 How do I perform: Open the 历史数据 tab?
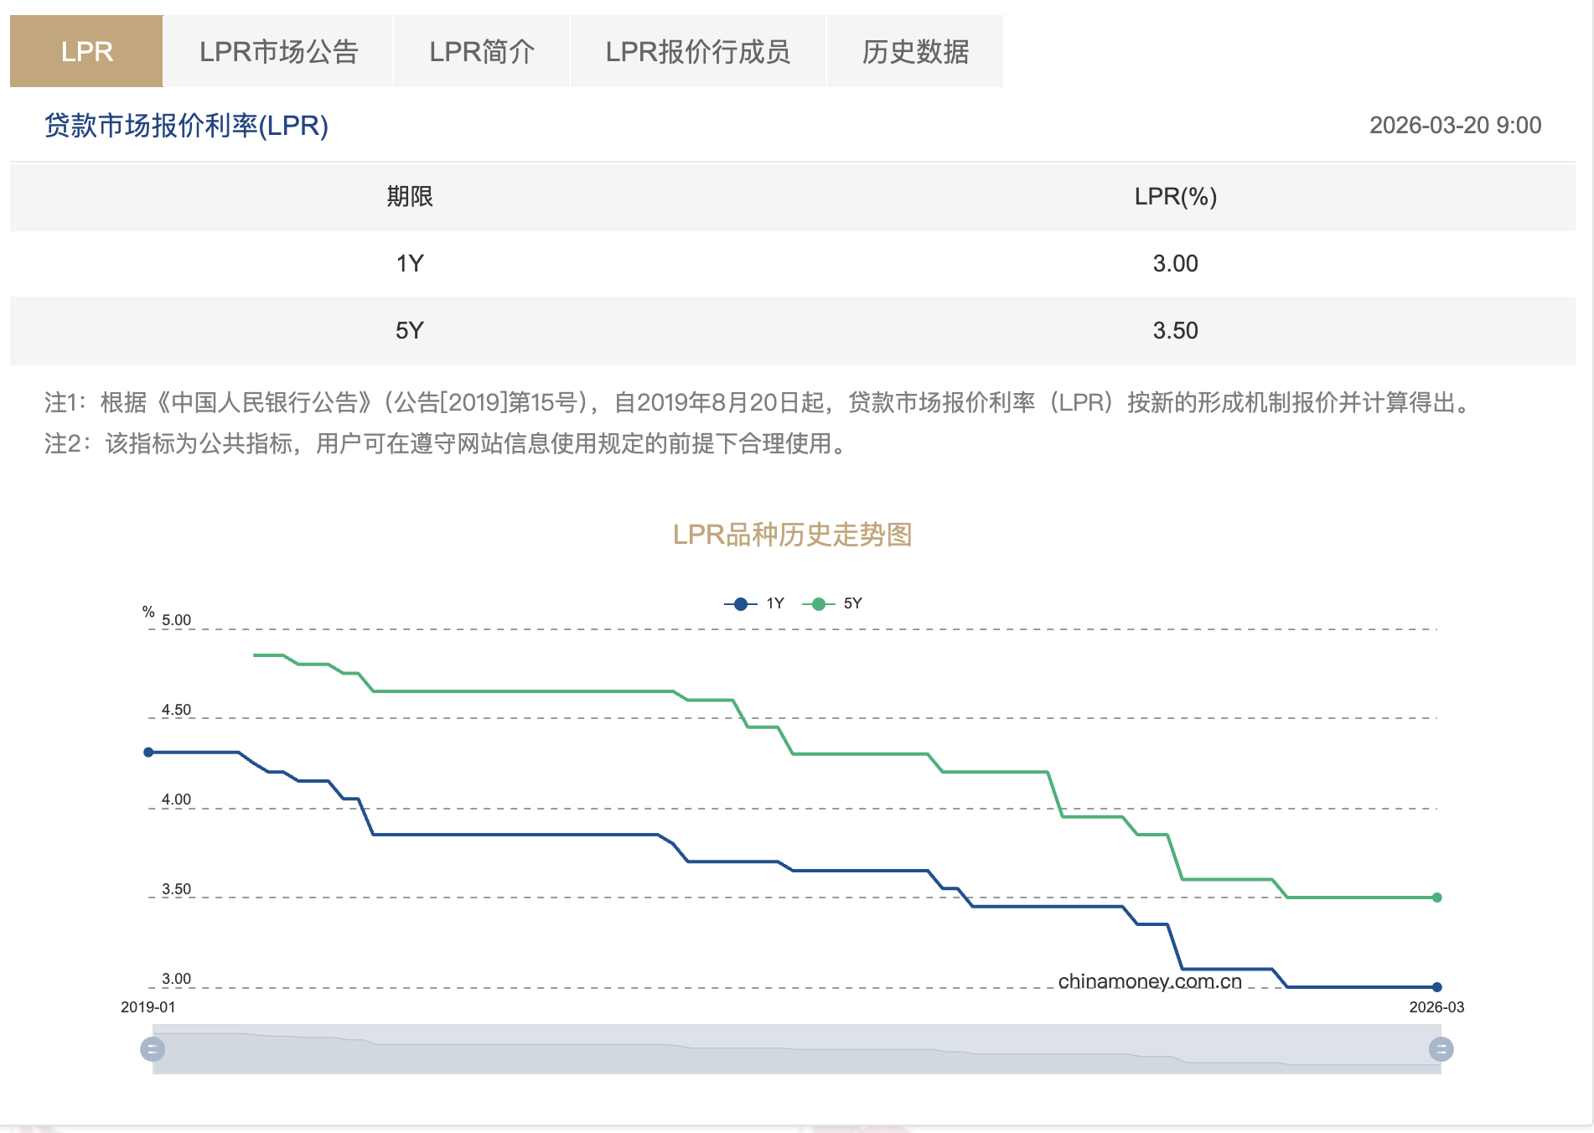pyautogui.click(x=913, y=51)
